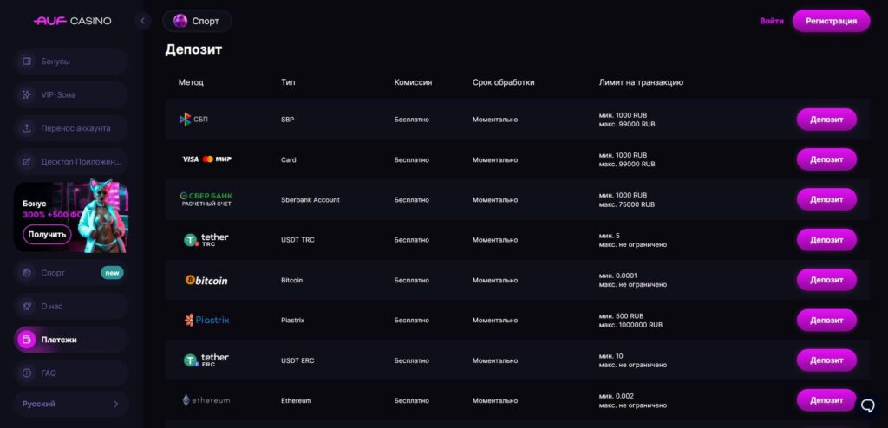Click the FAQ info icon
888x428 pixels.
[27, 373]
